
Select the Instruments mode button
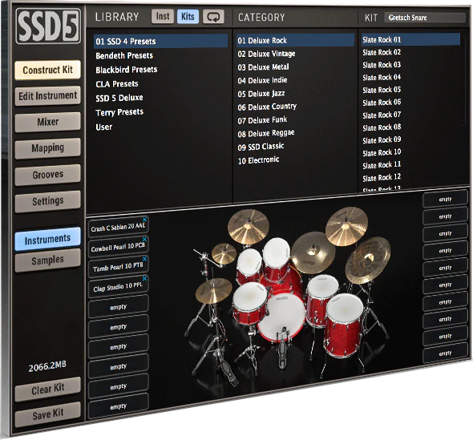point(47,239)
